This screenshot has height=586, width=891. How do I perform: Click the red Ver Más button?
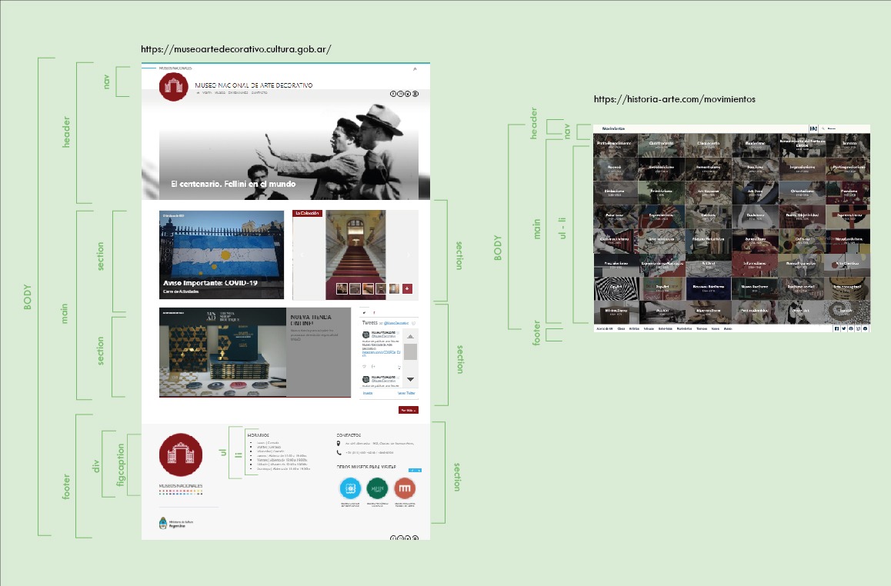408,411
